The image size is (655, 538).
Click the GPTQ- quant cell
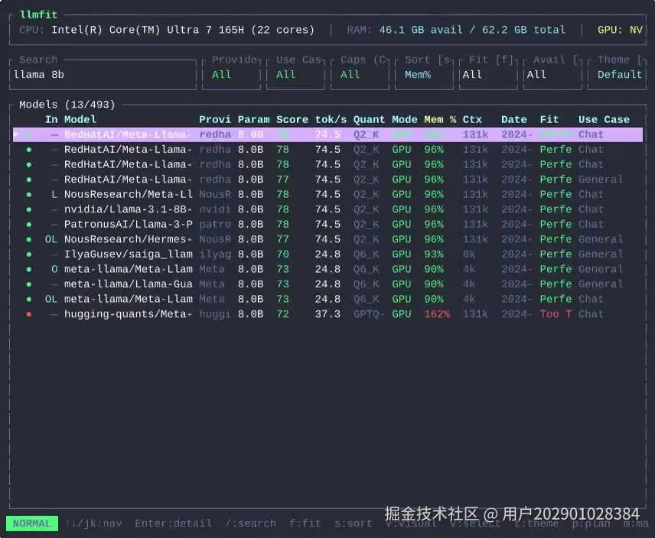coord(369,314)
